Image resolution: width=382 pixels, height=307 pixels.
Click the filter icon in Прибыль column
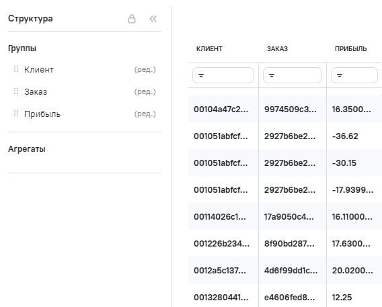pyautogui.click(x=340, y=75)
